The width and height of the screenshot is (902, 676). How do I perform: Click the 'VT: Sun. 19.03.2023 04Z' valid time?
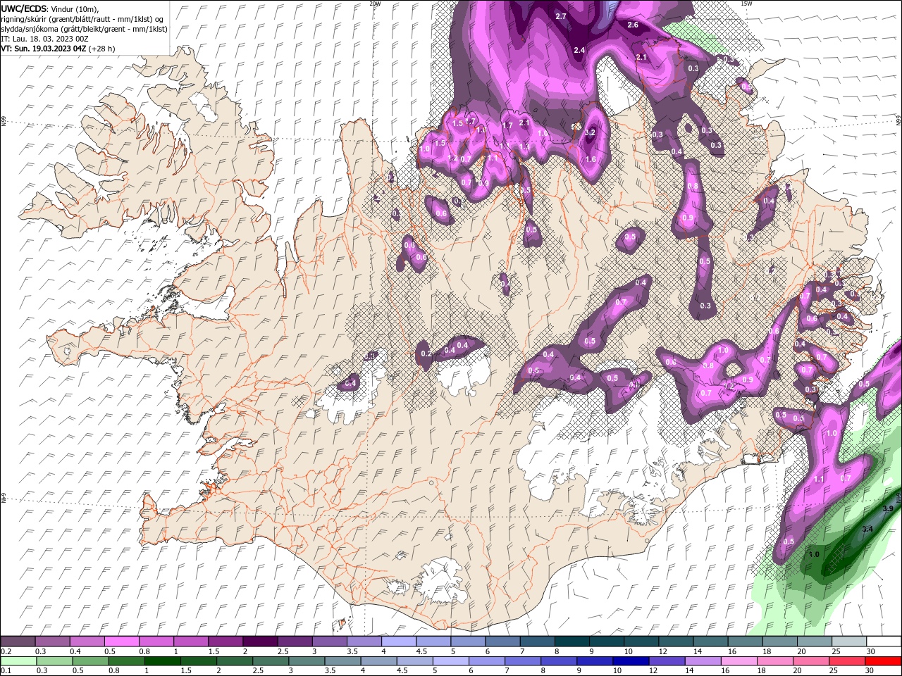point(43,49)
